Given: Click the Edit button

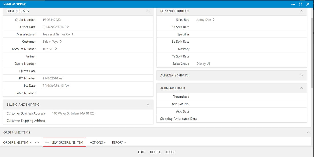Looking at the screenshot, I should (x=141, y=152).
